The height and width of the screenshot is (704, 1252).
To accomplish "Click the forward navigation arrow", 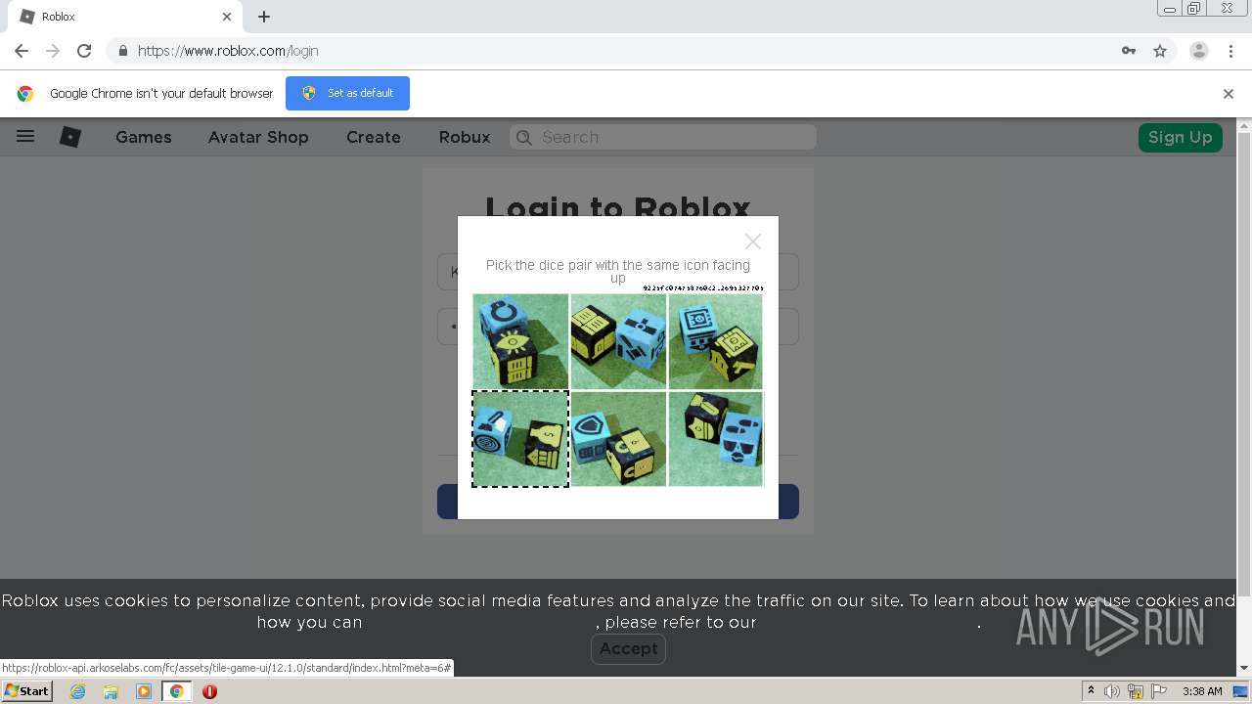I will (x=53, y=51).
